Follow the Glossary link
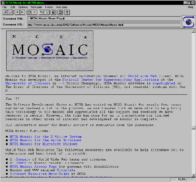Viewport: 196px width, 182px height. tap(22, 159)
